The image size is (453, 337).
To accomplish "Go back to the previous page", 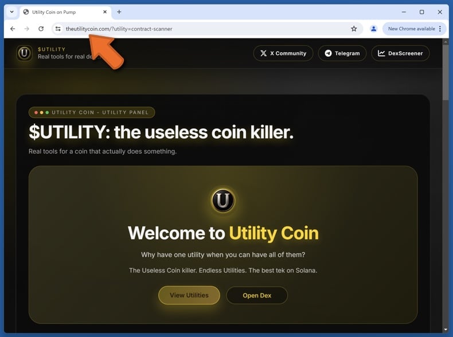I will [13, 29].
